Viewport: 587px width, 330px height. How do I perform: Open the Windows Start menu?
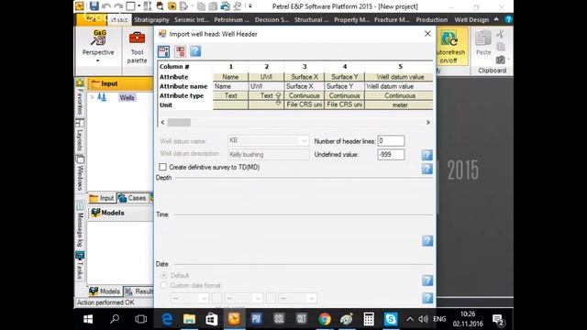click(x=88, y=319)
